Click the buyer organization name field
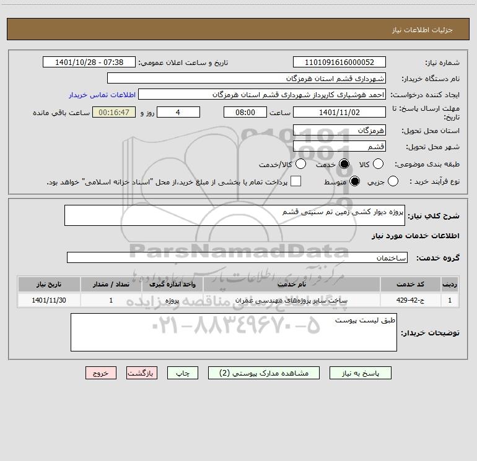Viewport: 477px width, 461px height. [x=247, y=78]
